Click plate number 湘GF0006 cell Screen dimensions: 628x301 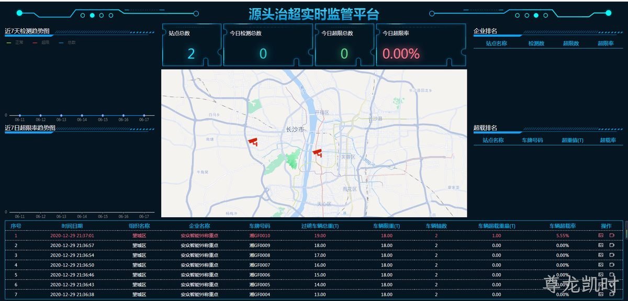260,275
